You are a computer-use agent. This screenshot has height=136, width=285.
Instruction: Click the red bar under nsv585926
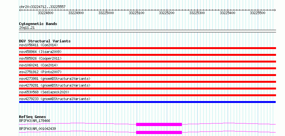coord(147,62)
